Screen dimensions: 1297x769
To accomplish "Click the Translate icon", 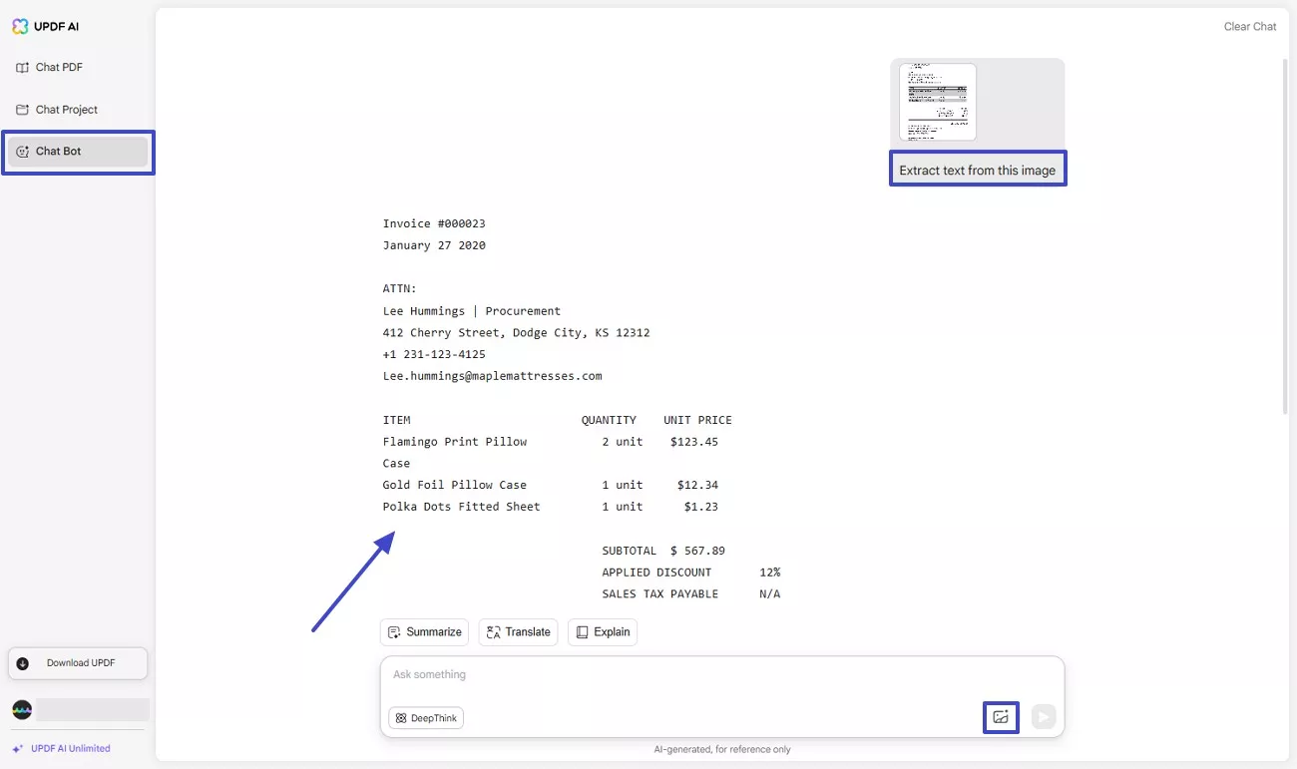I will (493, 632).
